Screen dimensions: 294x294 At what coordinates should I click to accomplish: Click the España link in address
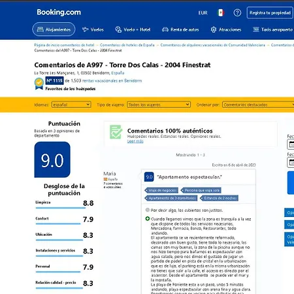(118, 73)
